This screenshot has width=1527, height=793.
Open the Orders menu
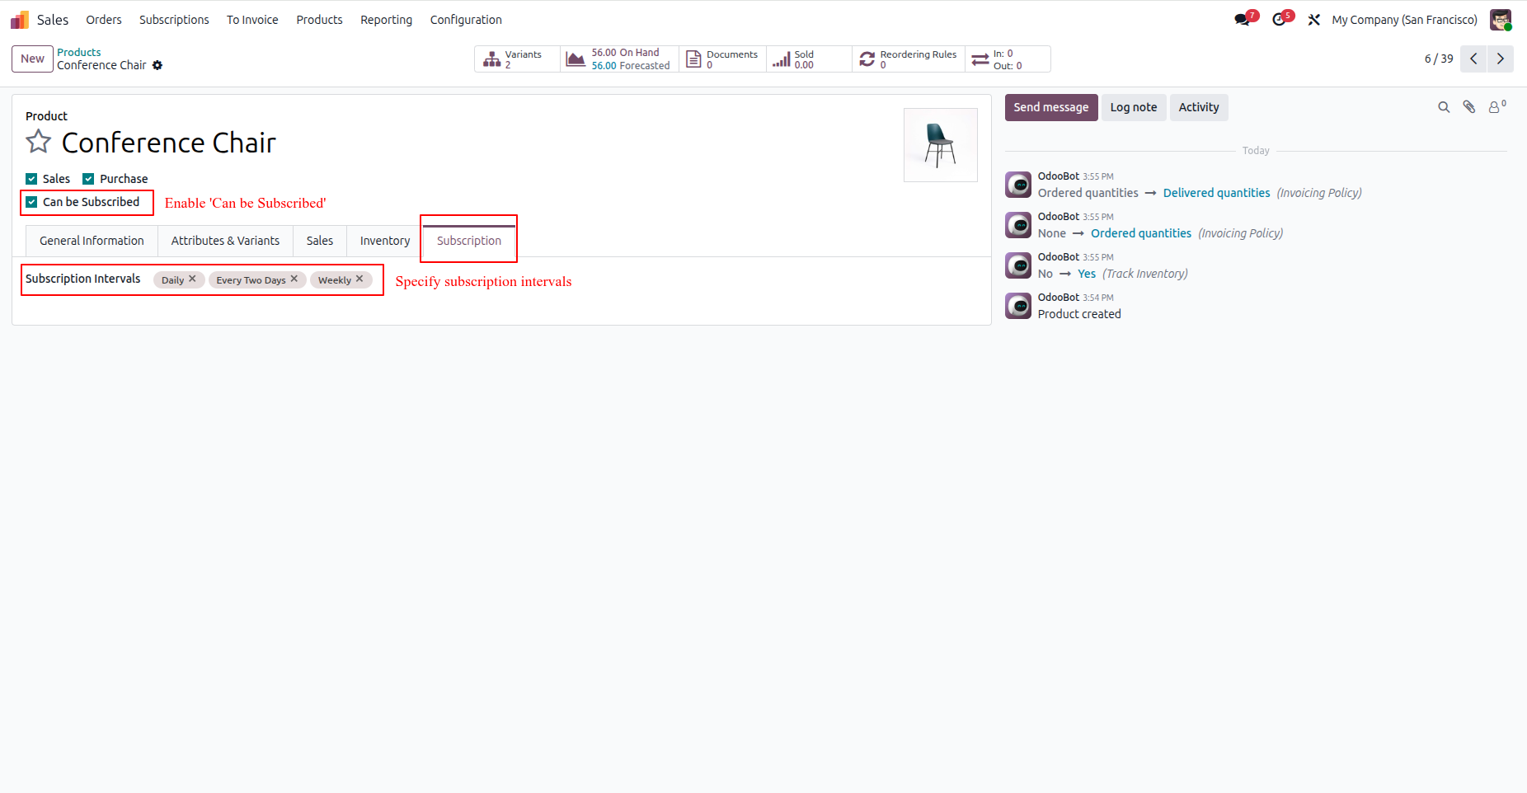pos(104,20)
